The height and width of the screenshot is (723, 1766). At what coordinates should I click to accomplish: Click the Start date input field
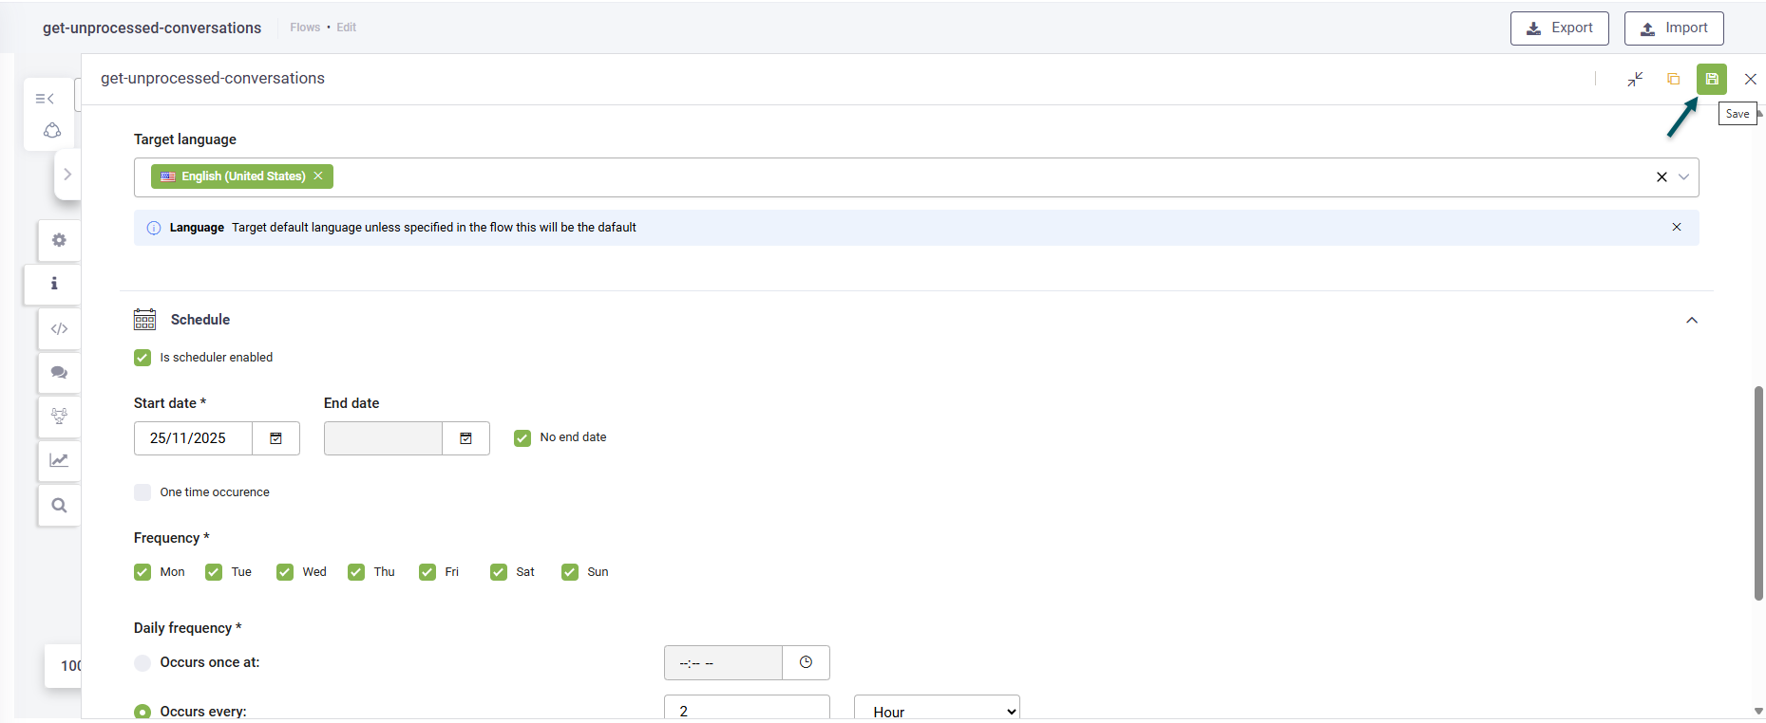(x=193, y=438)
